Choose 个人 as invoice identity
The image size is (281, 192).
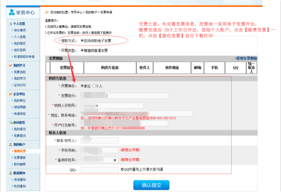(x=94, y=86)
